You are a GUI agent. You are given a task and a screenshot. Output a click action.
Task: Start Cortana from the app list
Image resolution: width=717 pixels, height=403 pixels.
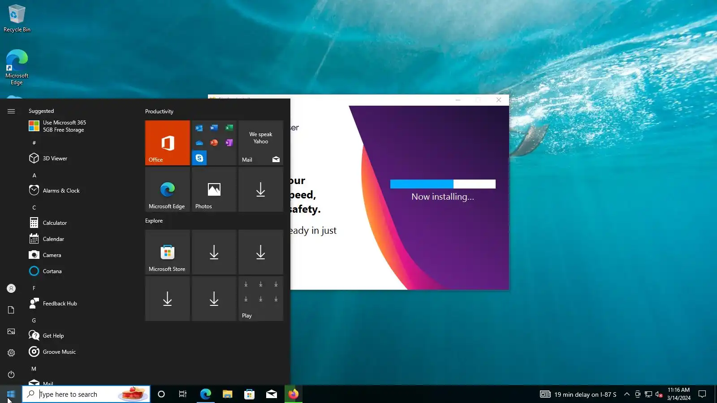81,271
